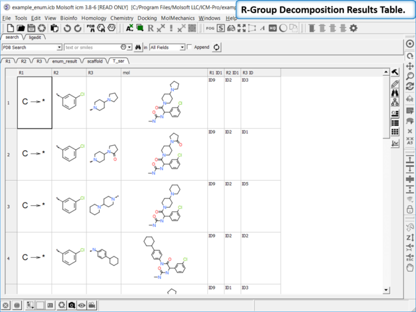Switch to the scaffold table tab

click(x=94, y=61)
